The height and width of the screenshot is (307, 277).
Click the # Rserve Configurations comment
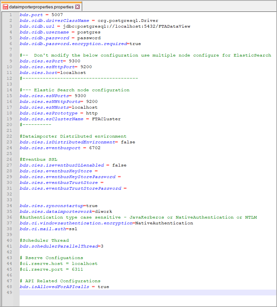click(51, 258)
